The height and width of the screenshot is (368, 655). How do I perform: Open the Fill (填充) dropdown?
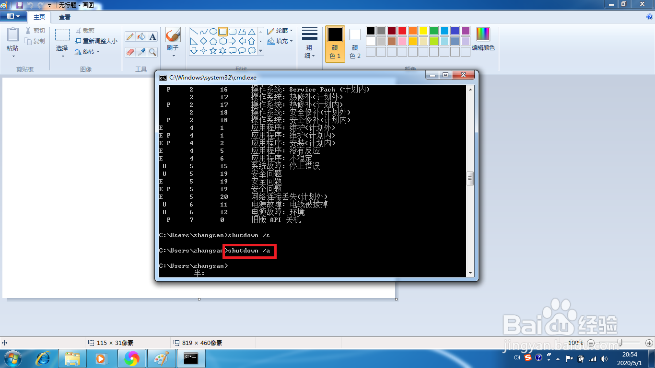coord(280,41)
